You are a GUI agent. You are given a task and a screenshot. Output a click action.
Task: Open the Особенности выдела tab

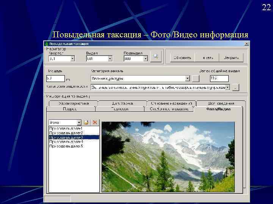pos(169,109)
